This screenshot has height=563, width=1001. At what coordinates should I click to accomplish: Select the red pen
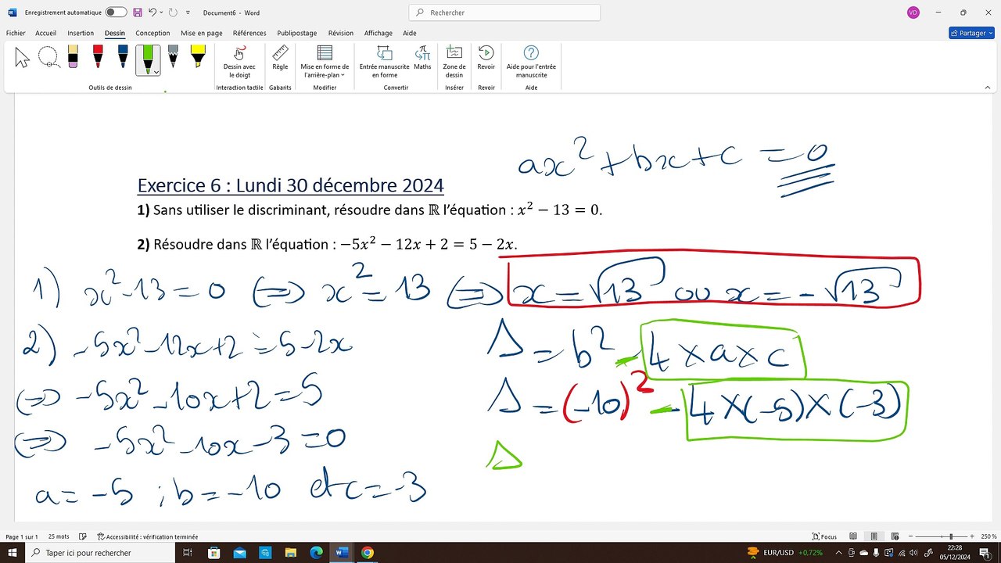pos(98,57)
